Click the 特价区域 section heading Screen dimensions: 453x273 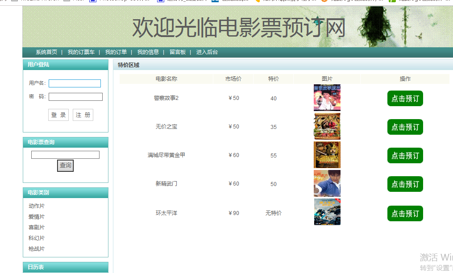click(x=128, y=65)
